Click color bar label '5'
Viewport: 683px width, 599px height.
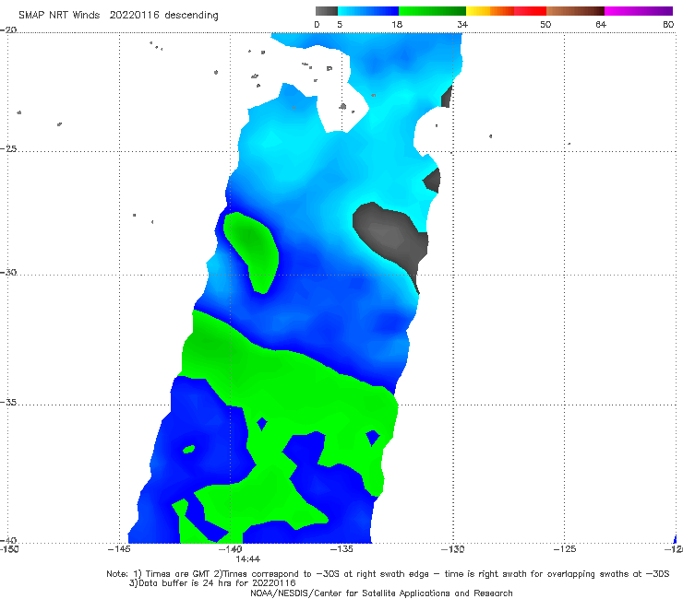340,25
